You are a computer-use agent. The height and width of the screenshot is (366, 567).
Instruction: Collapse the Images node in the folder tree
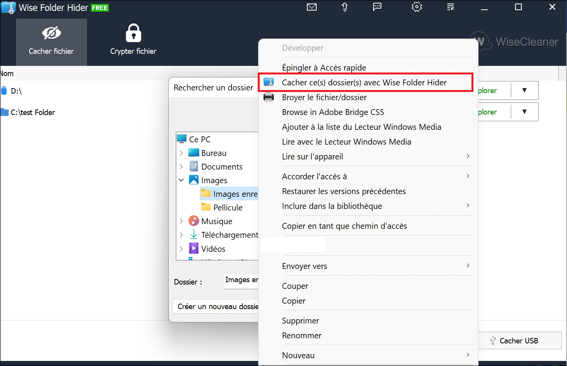[x=181, y=180]
